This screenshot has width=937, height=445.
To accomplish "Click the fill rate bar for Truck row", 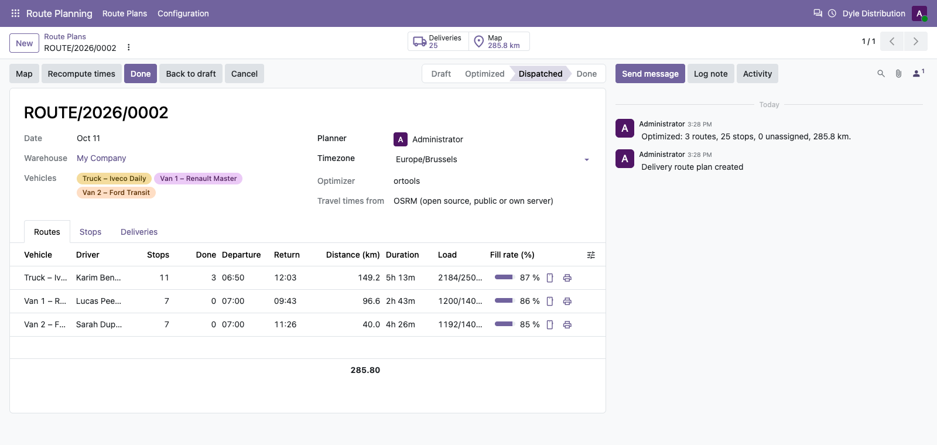I will [x=504, y=278].
